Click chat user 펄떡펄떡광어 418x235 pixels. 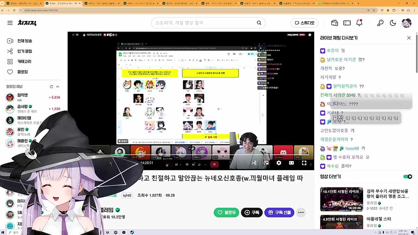(345, 86)
